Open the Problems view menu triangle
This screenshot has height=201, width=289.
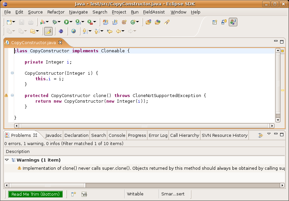coord(269,134)
